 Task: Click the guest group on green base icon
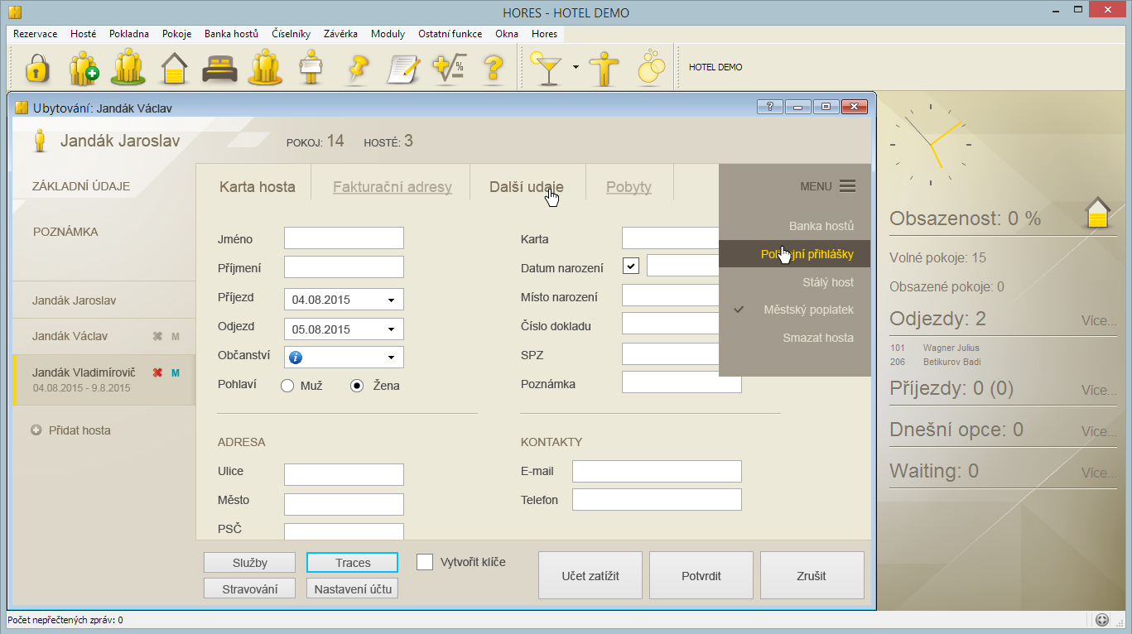(128, 67)
